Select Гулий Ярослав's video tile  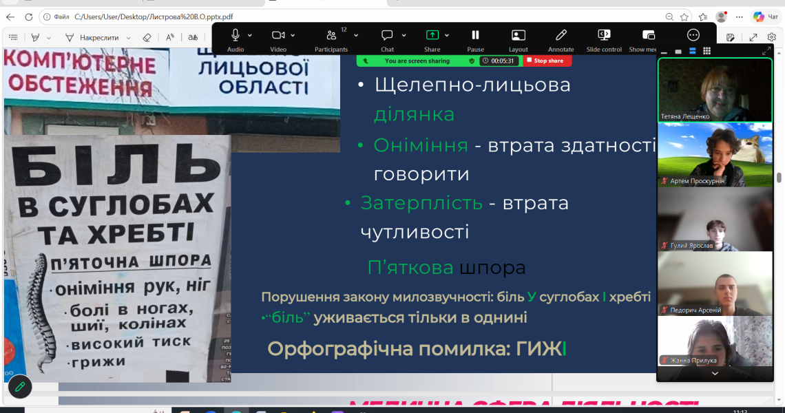tap(715, 220)
